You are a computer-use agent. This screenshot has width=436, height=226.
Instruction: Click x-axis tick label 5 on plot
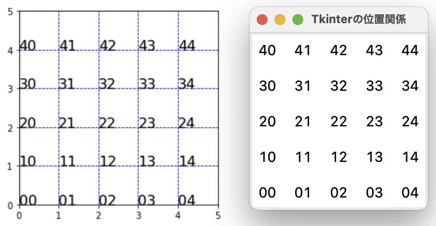coord(218,215)
